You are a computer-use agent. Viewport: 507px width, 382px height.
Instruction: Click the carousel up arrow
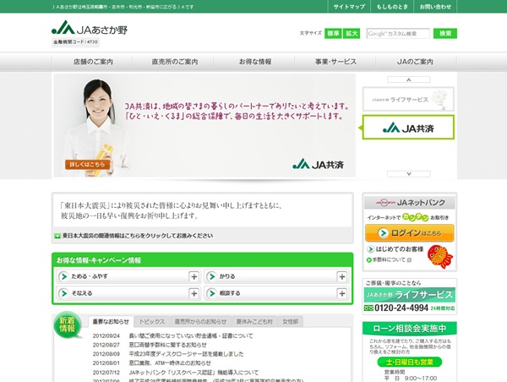click(409, 79)
